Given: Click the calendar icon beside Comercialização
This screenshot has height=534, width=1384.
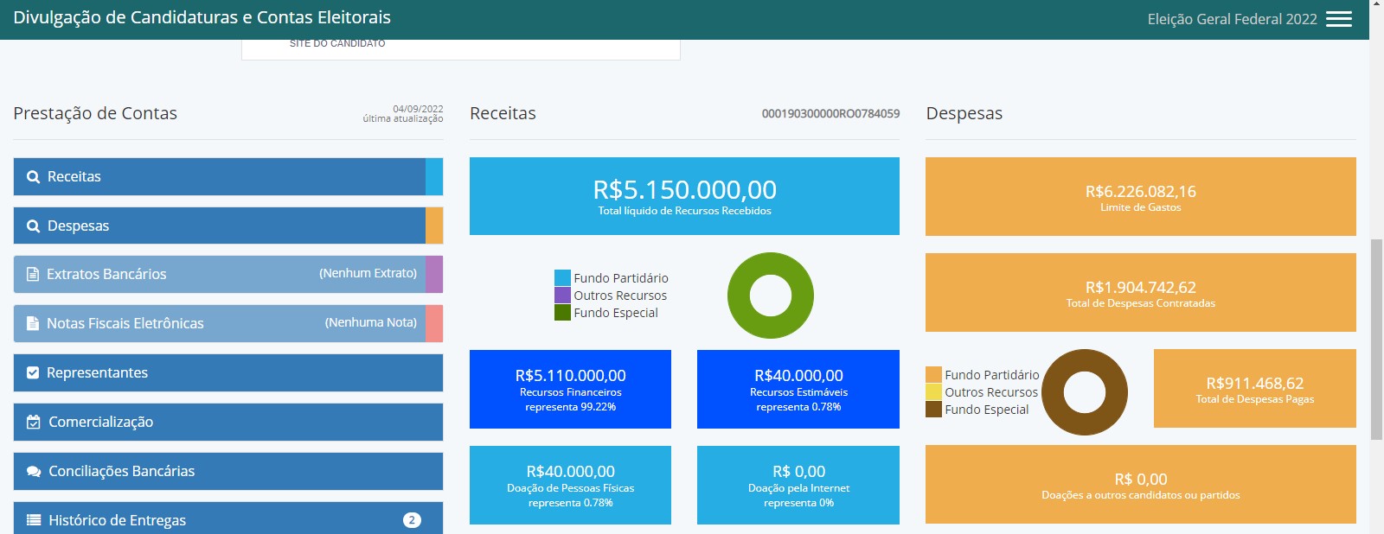Looking at the screenshot, I should tap(34, 423).
